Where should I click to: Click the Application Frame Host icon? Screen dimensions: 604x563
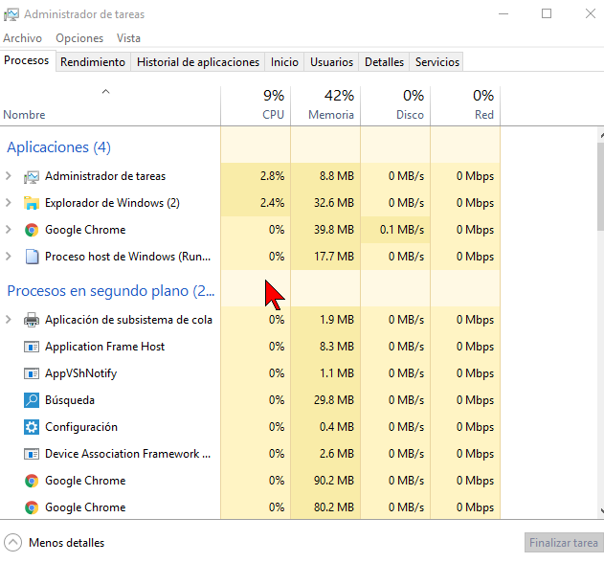coord(32,347)
